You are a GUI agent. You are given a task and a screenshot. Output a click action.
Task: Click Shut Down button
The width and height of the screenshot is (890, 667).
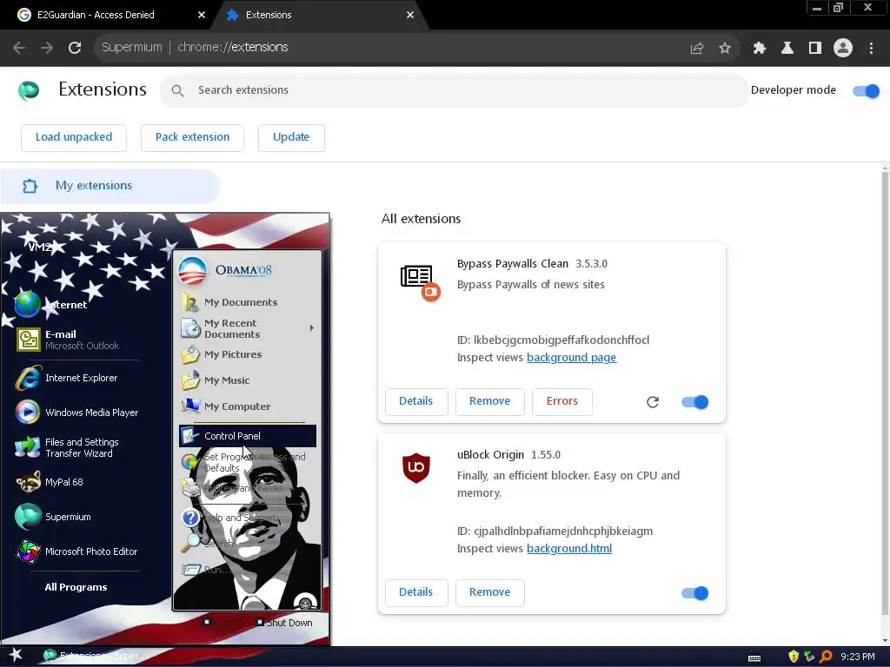(284, 623)
